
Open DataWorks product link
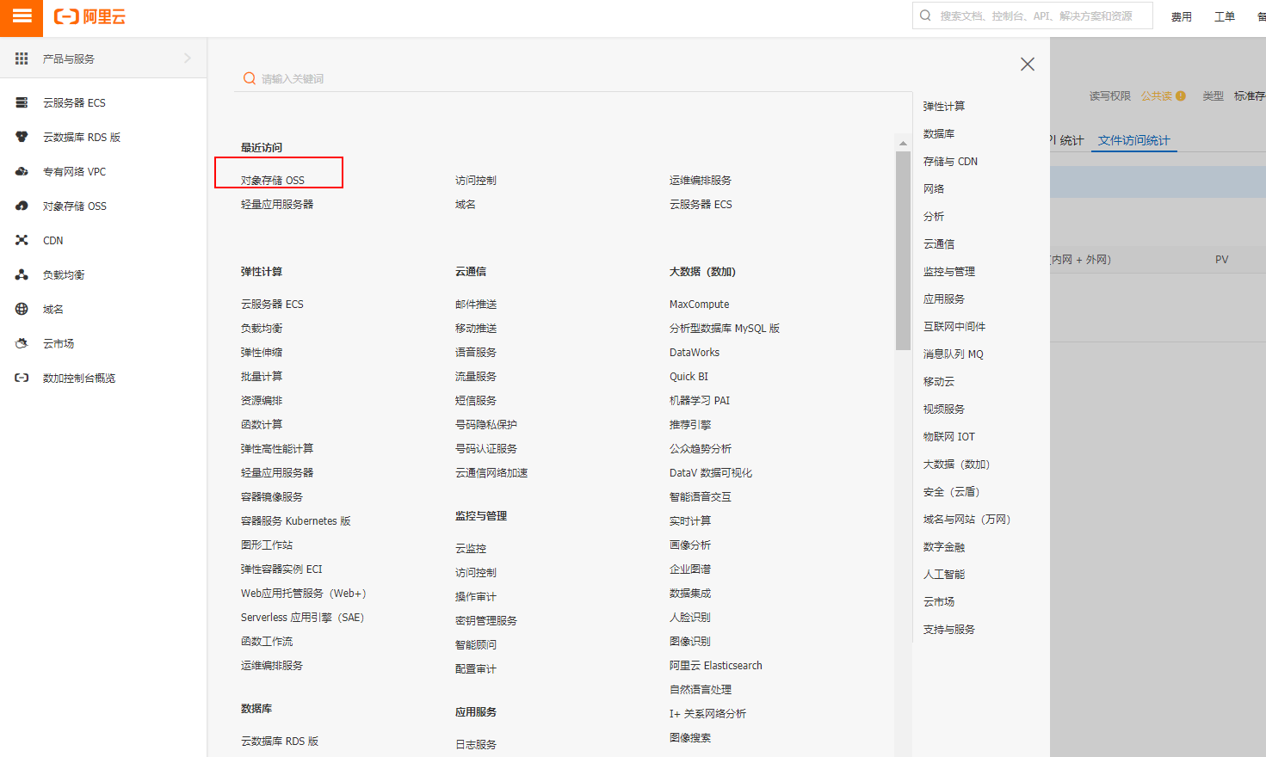(x=695, y=352)
